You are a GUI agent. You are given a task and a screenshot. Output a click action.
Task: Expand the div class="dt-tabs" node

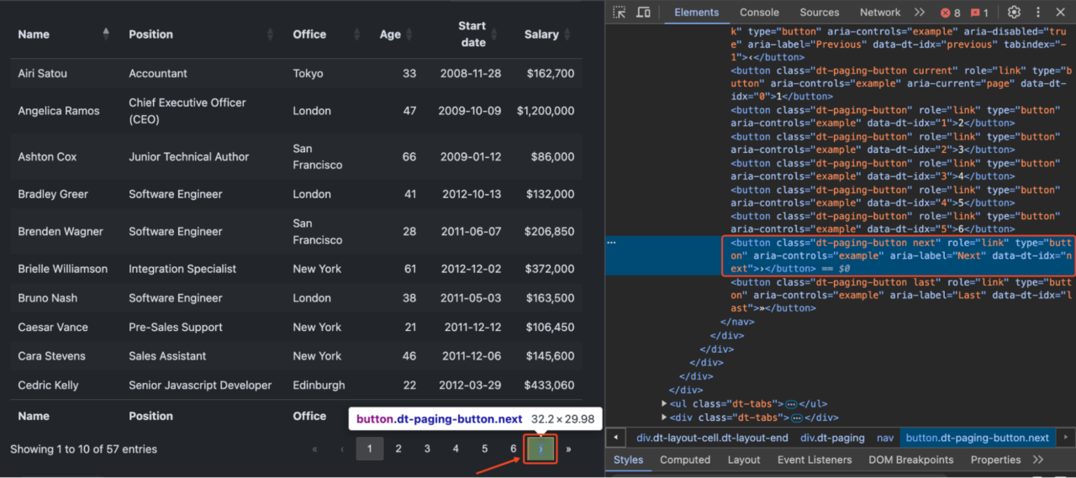[x=665, y=418]
